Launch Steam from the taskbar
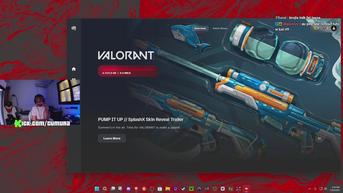 point(183,189)
